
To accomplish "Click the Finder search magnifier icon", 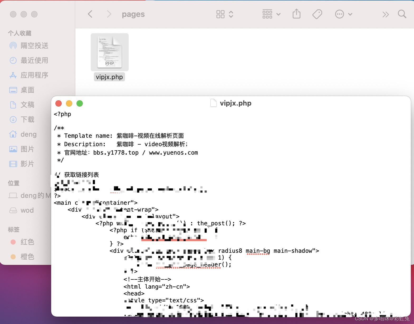I will 402,14.
